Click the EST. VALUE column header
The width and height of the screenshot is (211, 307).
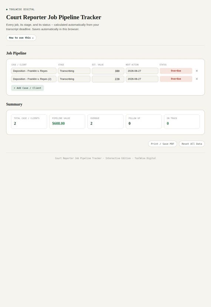[x=98, y=64]
